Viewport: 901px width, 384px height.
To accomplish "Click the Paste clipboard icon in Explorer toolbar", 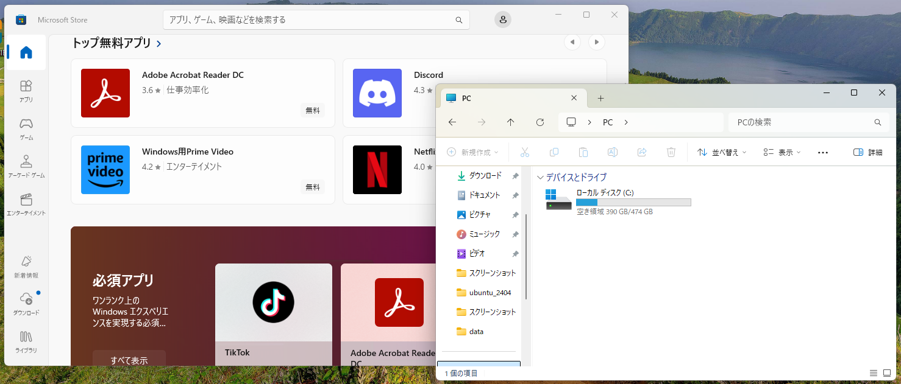I will tap(583, 152).
